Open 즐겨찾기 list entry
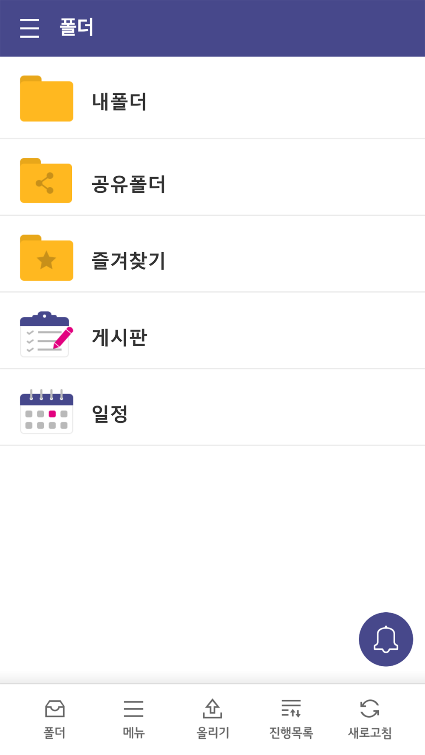This screenshot has width=425, height=755. (x=212, y=254)
